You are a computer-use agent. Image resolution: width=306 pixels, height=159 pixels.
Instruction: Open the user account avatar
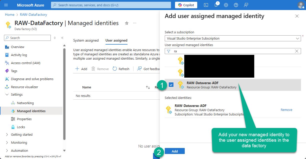pyautogui.click(x=301, y=5)
